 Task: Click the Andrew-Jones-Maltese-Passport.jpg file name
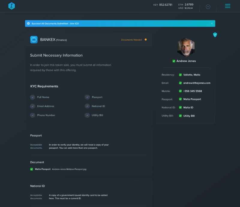point(69,169)
